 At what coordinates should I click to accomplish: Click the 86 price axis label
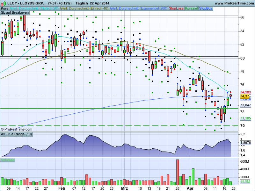point(242,18)
